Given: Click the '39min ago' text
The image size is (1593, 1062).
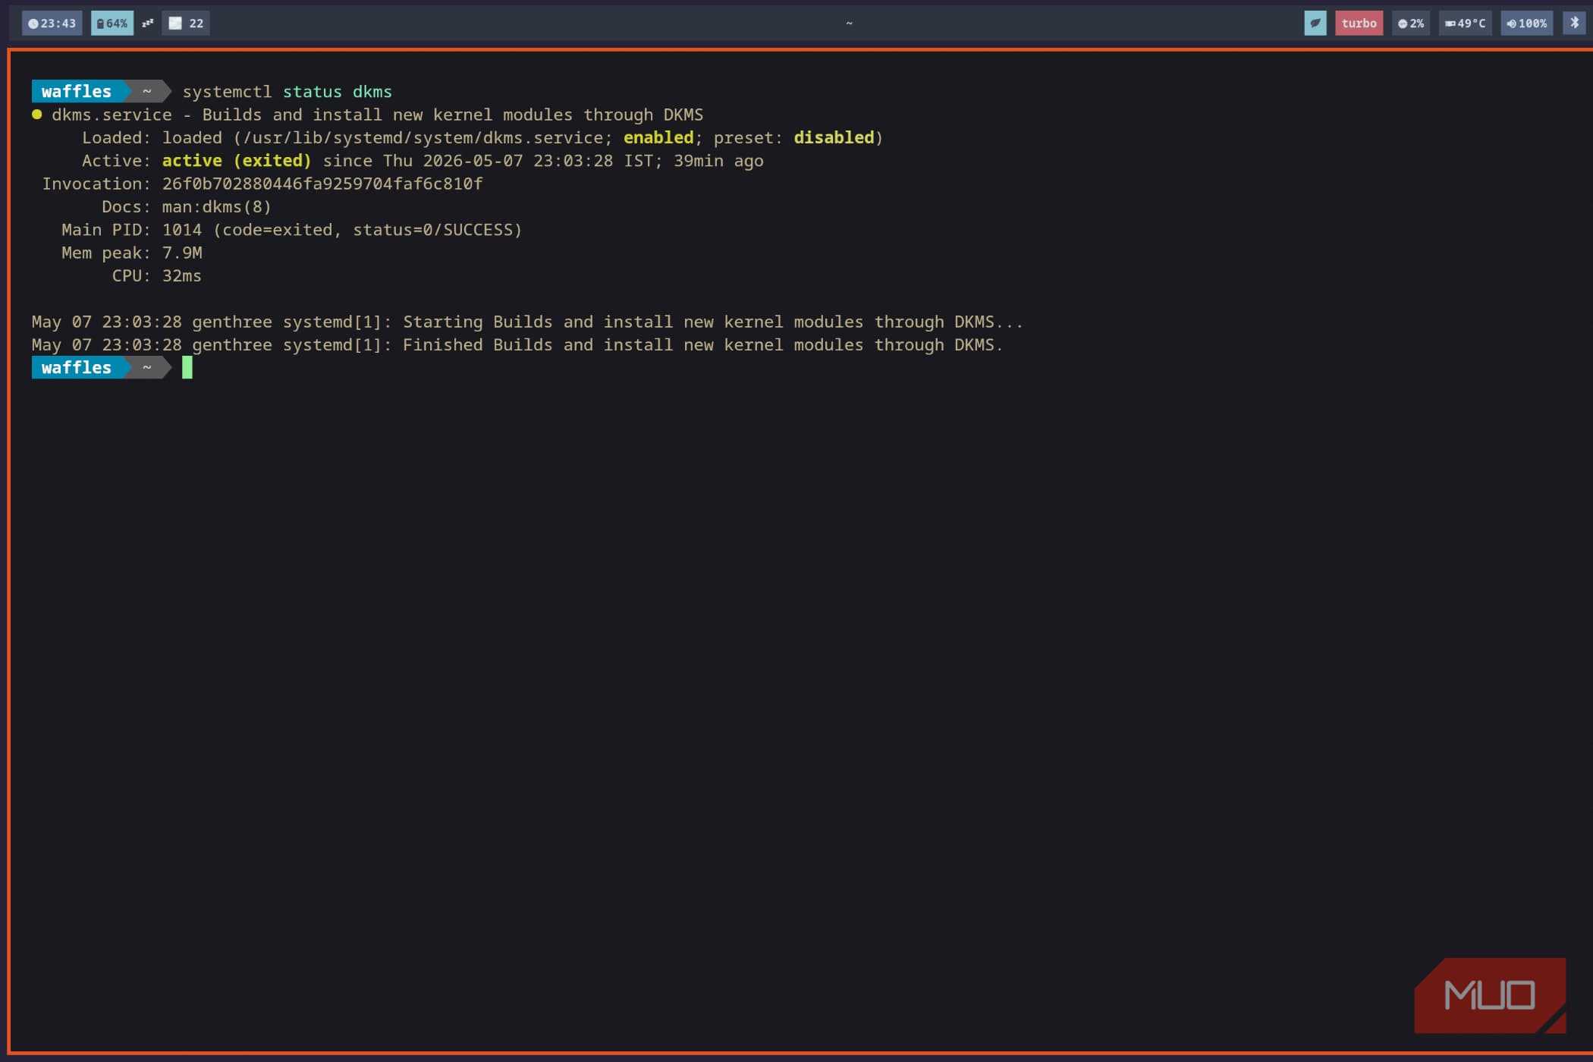Looking at the screenshot, I should [718, 161].
